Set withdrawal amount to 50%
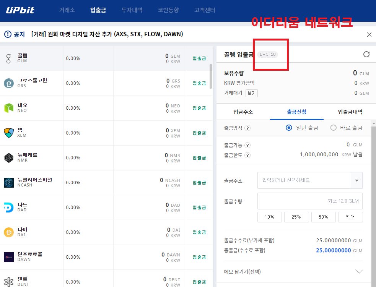The height and width of the screenshot is (287, 376). tap(323, 217)
